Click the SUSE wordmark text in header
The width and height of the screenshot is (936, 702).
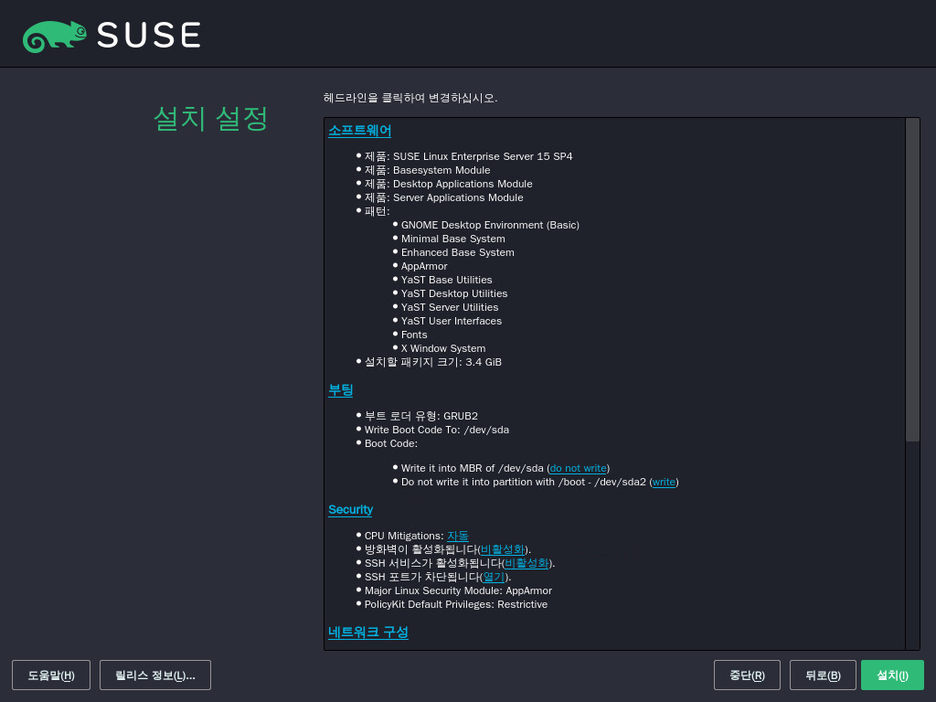coord(148,36)
